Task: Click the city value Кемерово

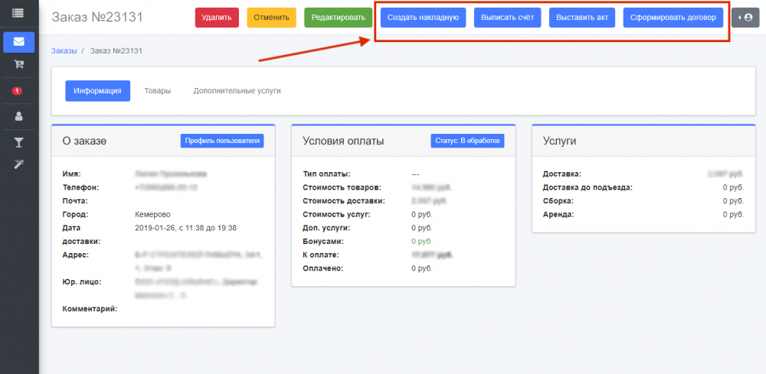Action: [x=152, y=214]
